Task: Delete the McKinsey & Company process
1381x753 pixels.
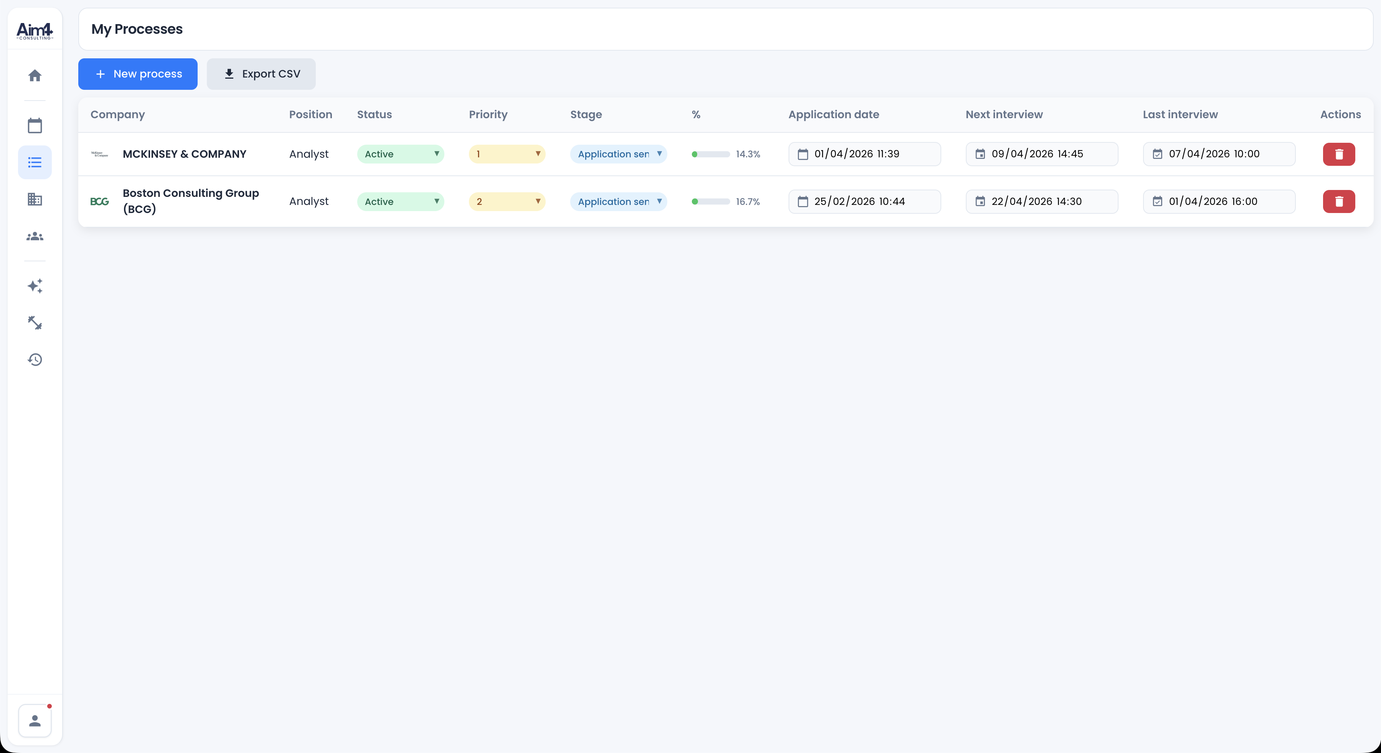Action: click(x=1339, y=154)
